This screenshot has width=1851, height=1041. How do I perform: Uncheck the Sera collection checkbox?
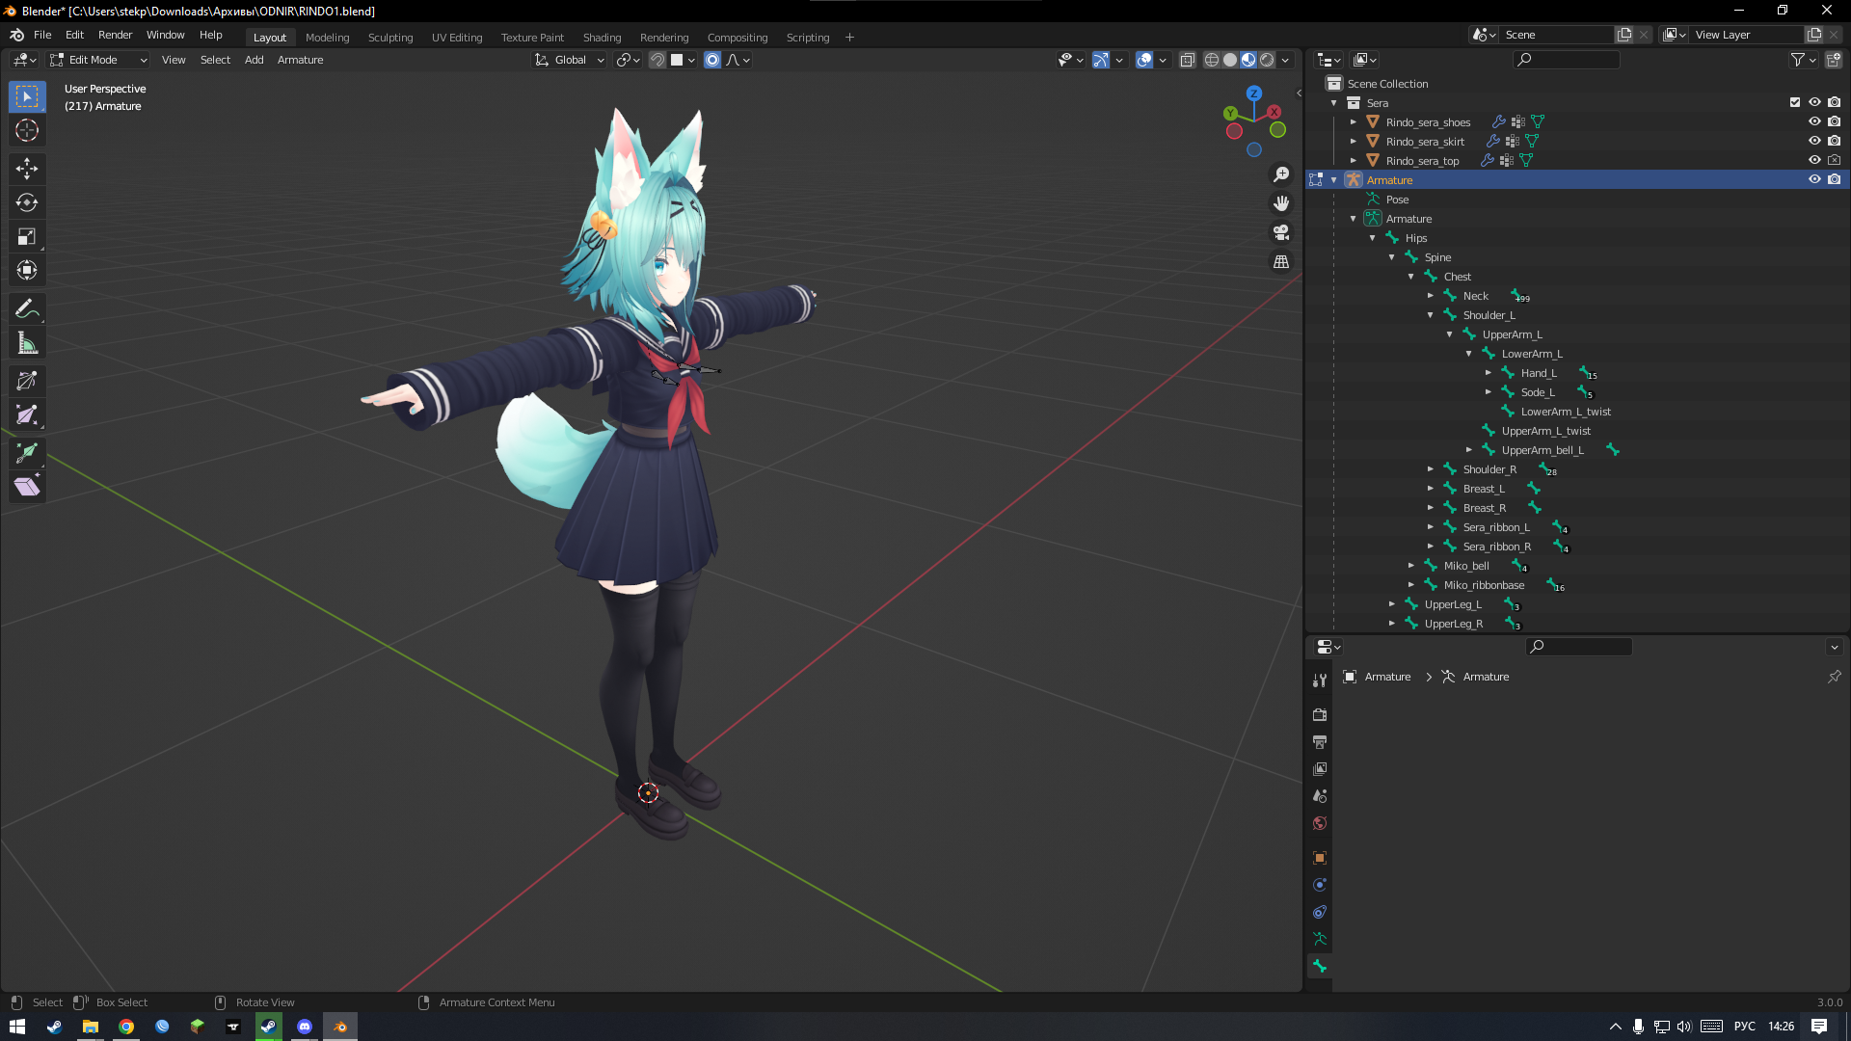tap(1795, 102)
